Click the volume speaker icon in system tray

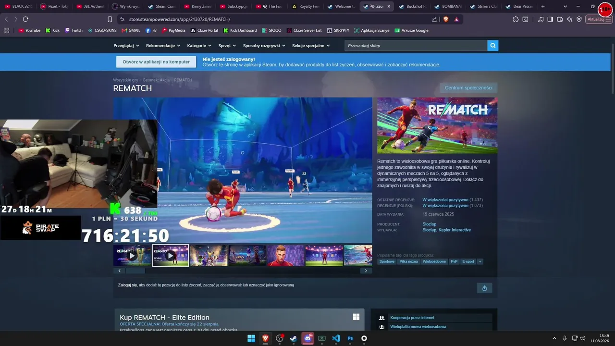click(x=583, y=338)
